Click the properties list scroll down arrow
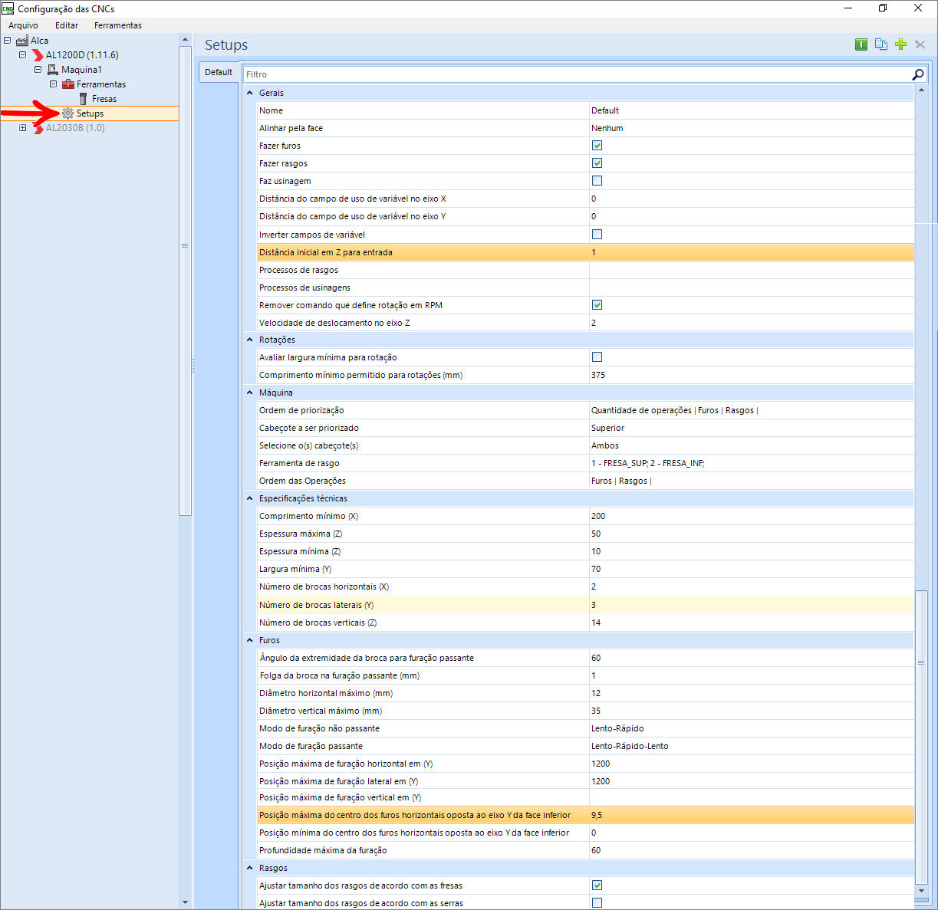 (x=922, y=891)
